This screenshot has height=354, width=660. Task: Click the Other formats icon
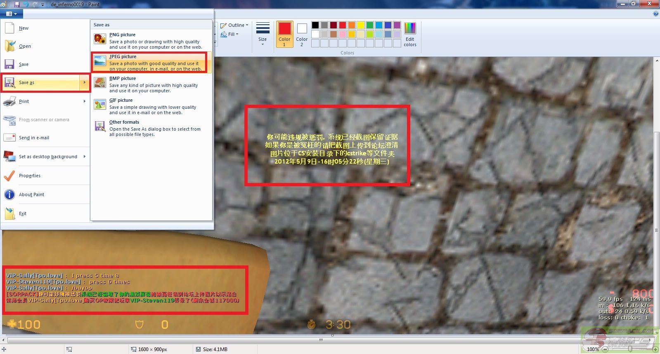click(99, 127)
